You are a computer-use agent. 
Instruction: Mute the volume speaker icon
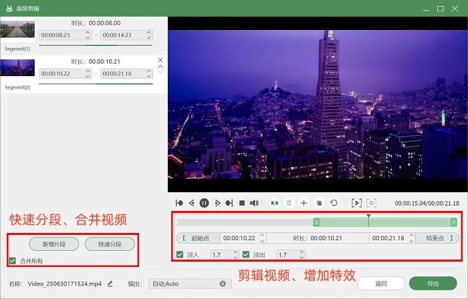[x=254, y=203]
